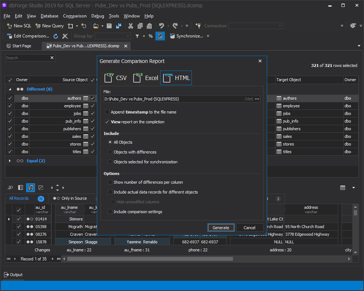
Task: Click the browse ellipsis button for file path
Action: tap(257, 99)
